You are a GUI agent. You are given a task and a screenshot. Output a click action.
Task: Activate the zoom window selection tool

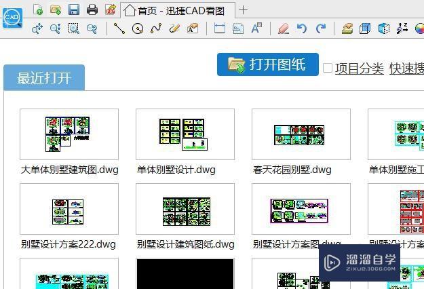(x=73, y=28)
